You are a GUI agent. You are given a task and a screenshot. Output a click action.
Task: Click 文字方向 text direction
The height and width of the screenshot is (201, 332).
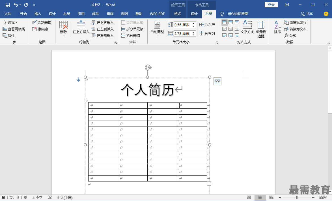247,27
